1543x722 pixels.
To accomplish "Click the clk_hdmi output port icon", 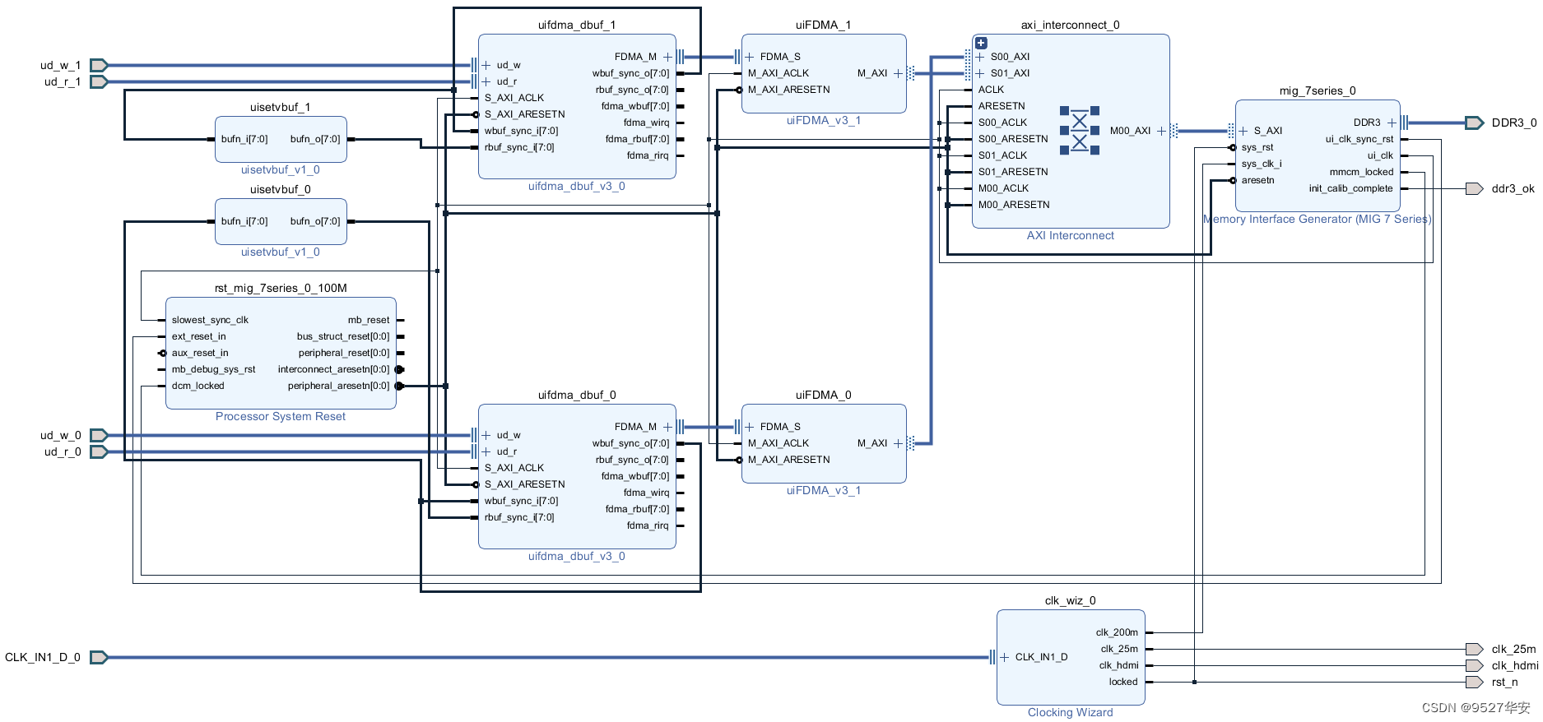I will tap(1474, 665).
